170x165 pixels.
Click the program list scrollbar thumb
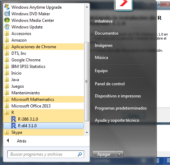click(x=87, y=81)
